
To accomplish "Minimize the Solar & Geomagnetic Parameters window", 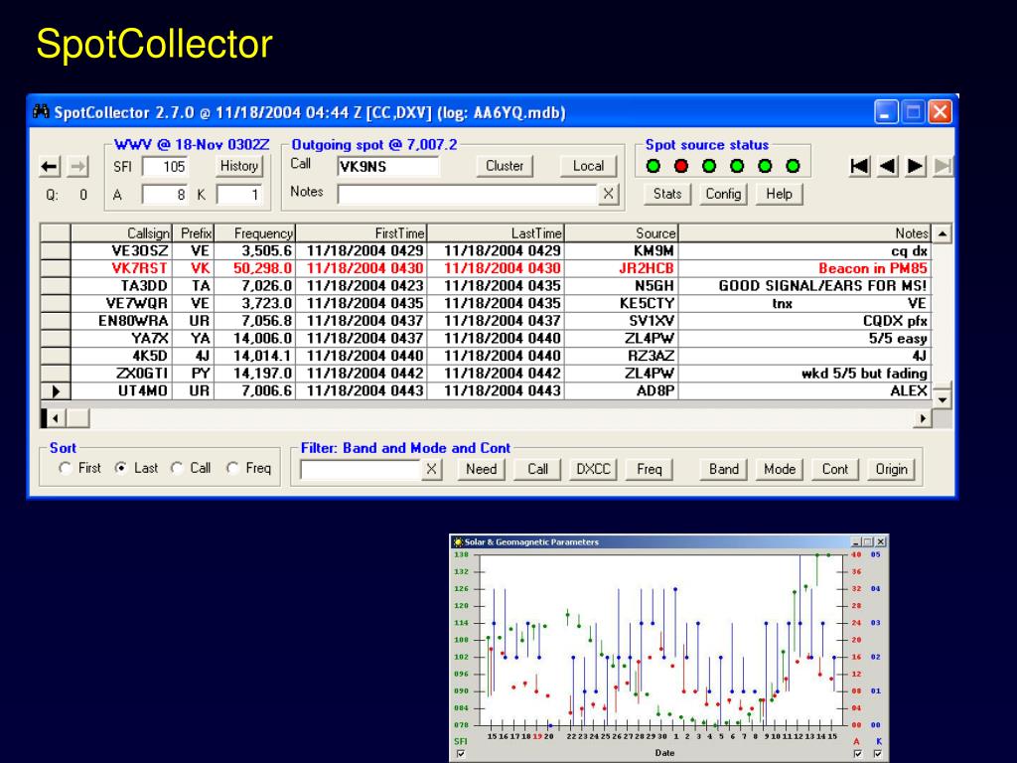I will tap(856, 541).
